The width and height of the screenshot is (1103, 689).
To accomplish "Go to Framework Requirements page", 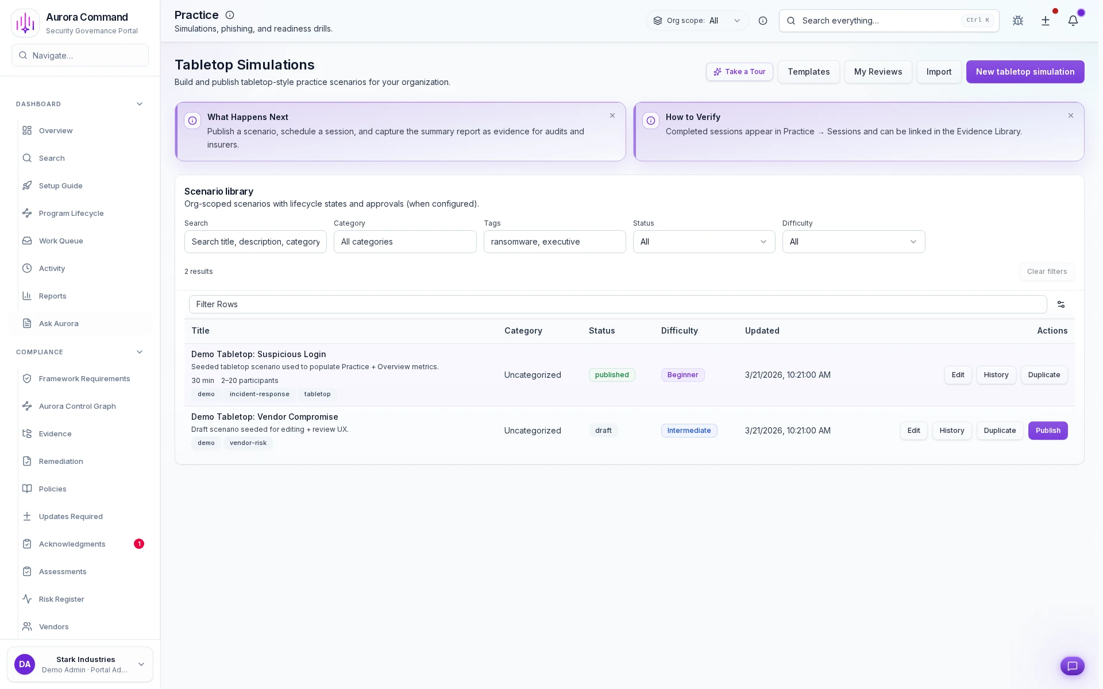I will 84,378.
